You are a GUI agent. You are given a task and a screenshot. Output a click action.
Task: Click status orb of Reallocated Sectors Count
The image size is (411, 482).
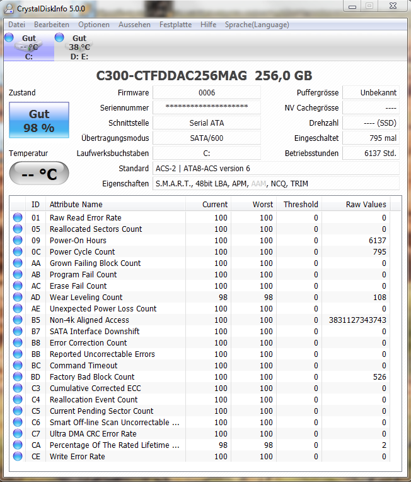pyautogui.click(x=18, y=229)
